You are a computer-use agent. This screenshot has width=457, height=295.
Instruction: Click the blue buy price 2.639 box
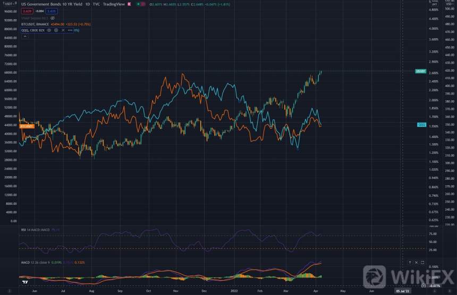click(51, 11)
